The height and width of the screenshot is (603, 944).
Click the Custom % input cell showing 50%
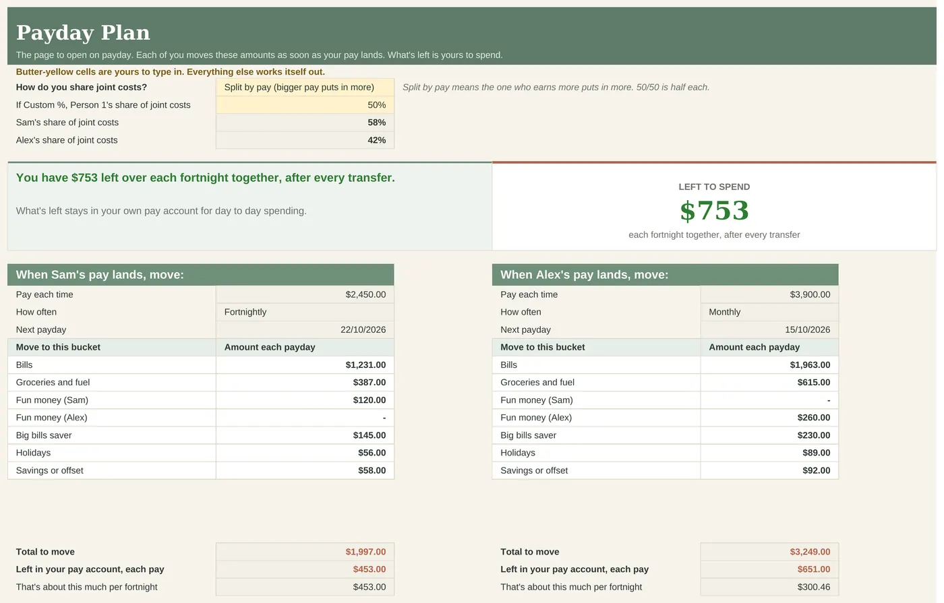pyautogui.click(x=305, y=105)
